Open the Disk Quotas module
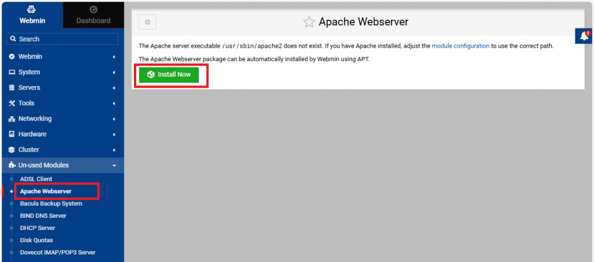The width and height of the screenshot is (594, 262). (x=37, y=240)
